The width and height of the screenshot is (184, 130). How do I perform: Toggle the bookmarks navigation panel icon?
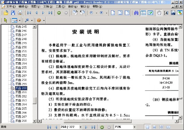click(x=143, y=13)
